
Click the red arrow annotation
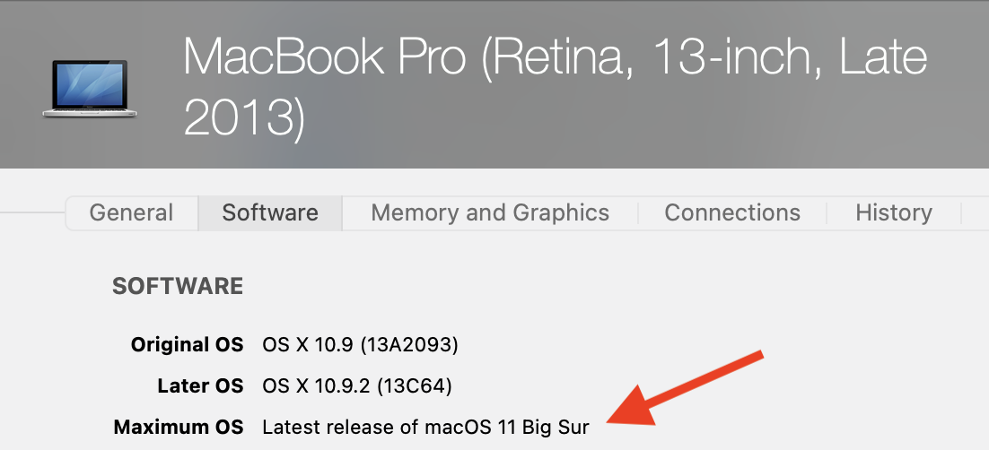(684, 386)
